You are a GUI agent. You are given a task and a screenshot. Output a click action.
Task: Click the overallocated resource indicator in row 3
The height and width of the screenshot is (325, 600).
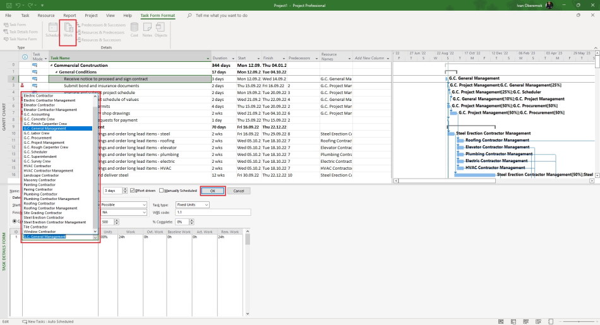tap(22, 85)
